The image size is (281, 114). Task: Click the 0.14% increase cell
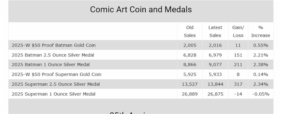tap(260, 74)
